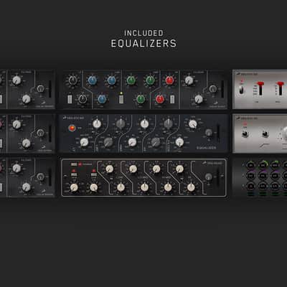Click the first lower band knob on the framed equalizer
Screen dimensions: 287x287
click(121, 187)
